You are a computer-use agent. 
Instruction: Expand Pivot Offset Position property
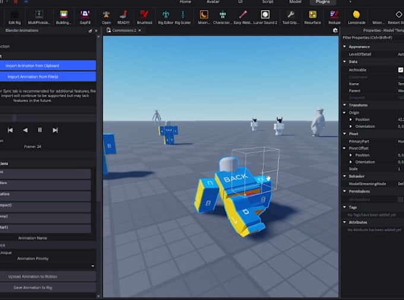tap(351, 155)
